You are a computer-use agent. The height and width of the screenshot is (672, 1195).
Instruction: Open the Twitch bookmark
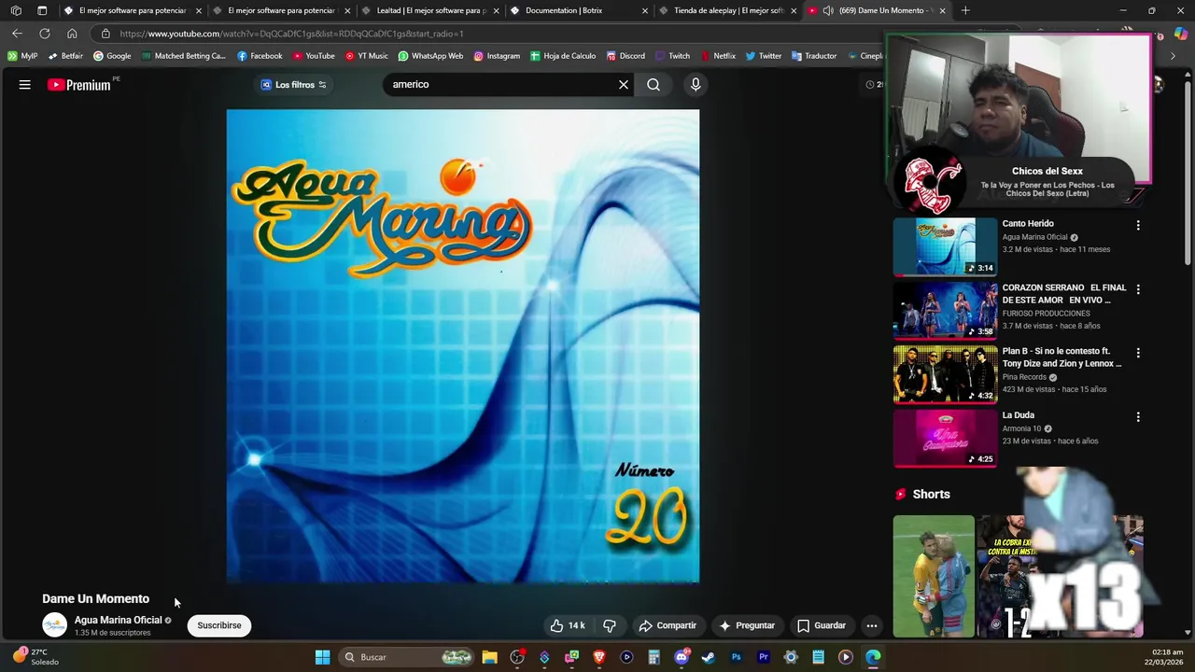pyautogui.click(x=673, y=56)
